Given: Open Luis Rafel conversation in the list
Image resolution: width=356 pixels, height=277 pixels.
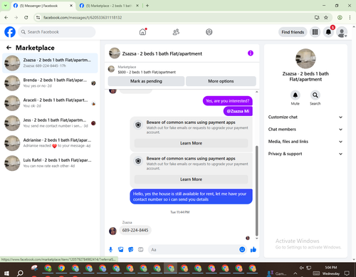Looking at the screenshot, I should click(50, 163).
